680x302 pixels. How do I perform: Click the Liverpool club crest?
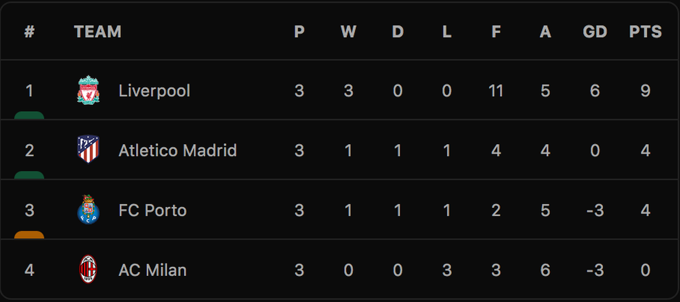click(89, 90)
